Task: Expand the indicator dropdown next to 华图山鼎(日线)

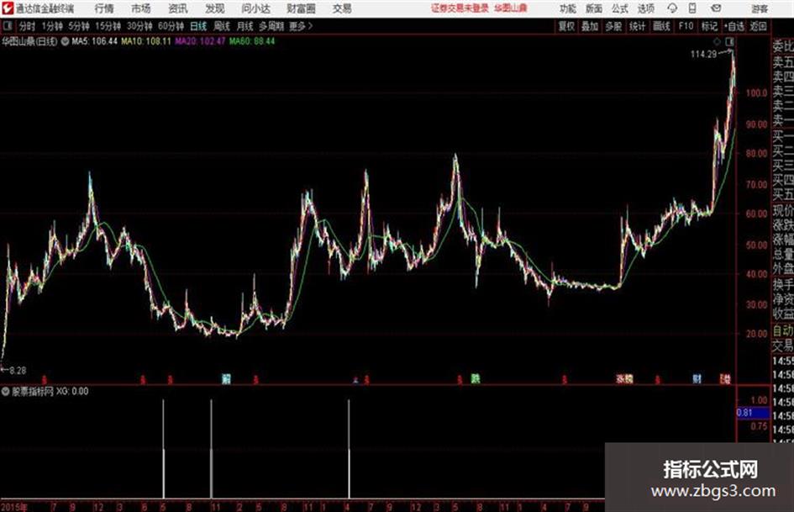Action: point(65,41)
